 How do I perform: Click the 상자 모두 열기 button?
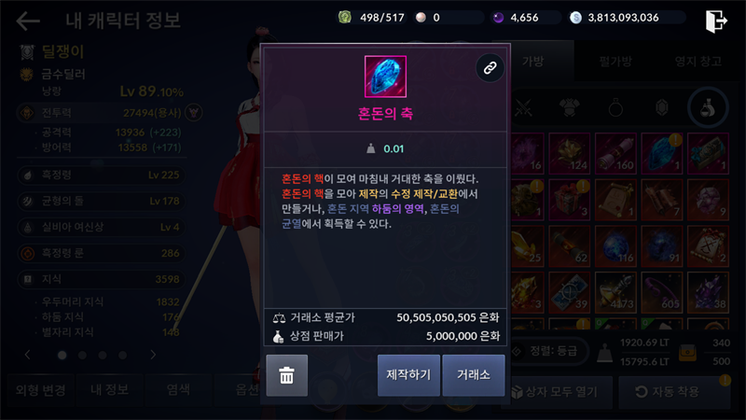coord(555,391)
